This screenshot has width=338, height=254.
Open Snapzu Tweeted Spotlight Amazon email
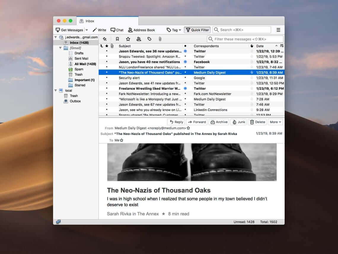point(192,57)
